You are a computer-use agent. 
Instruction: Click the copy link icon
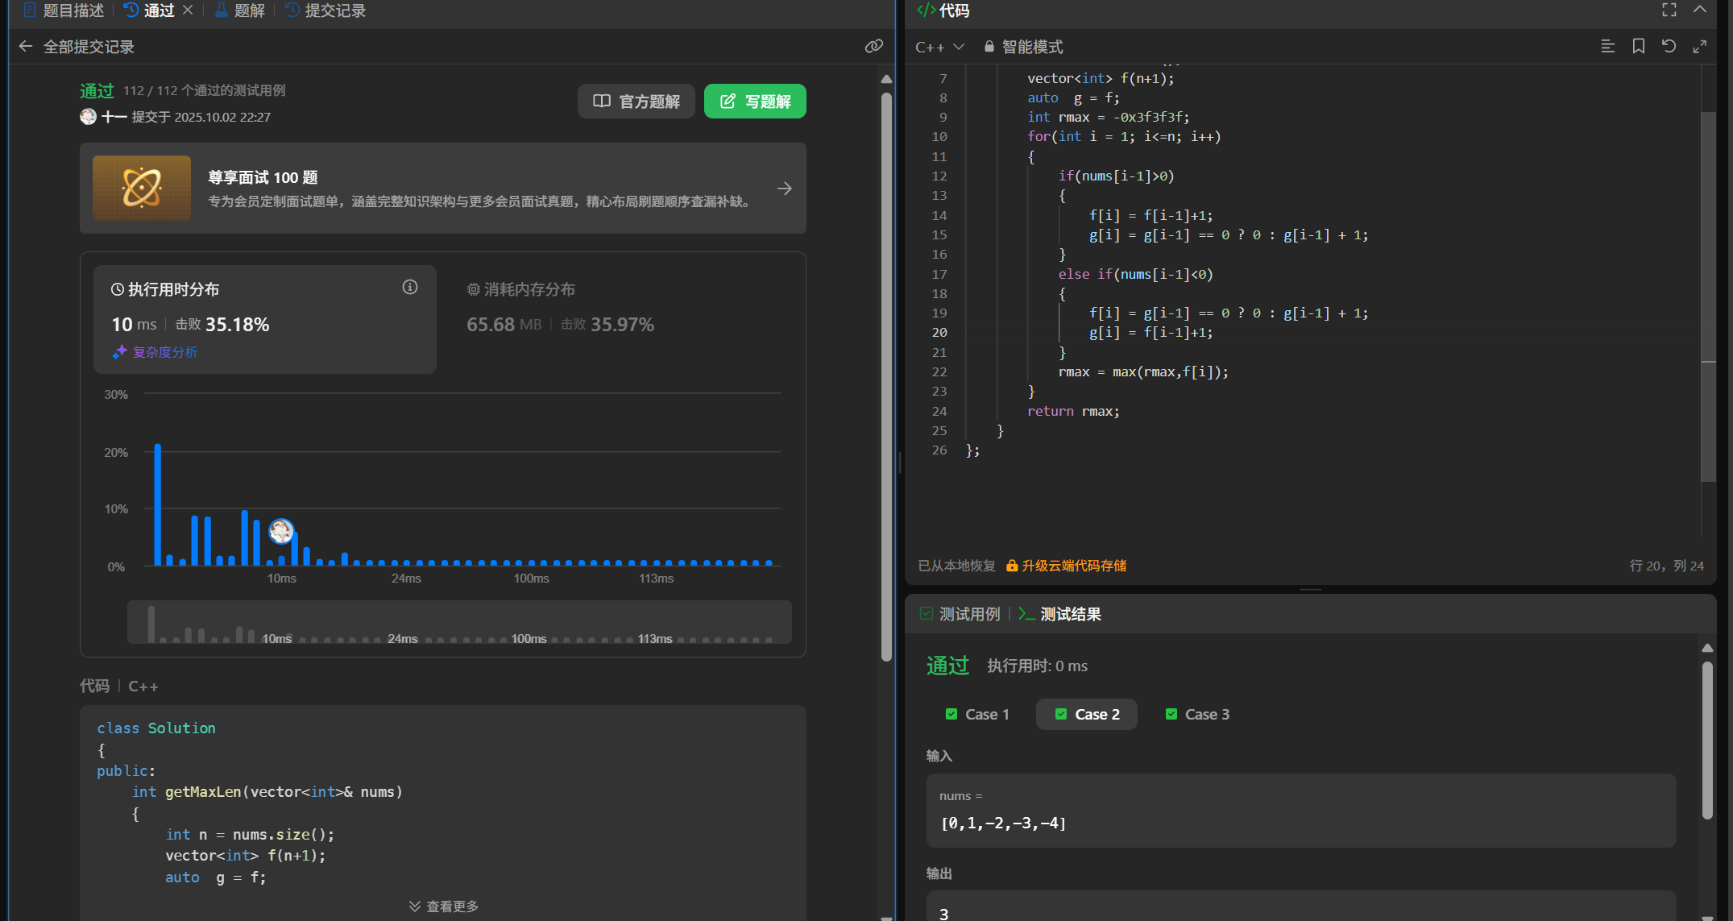coord(873,47)
